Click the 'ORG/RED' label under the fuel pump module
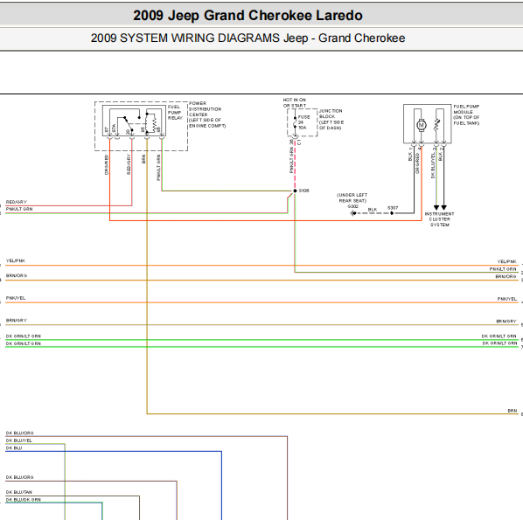 (x=417, y=163)
